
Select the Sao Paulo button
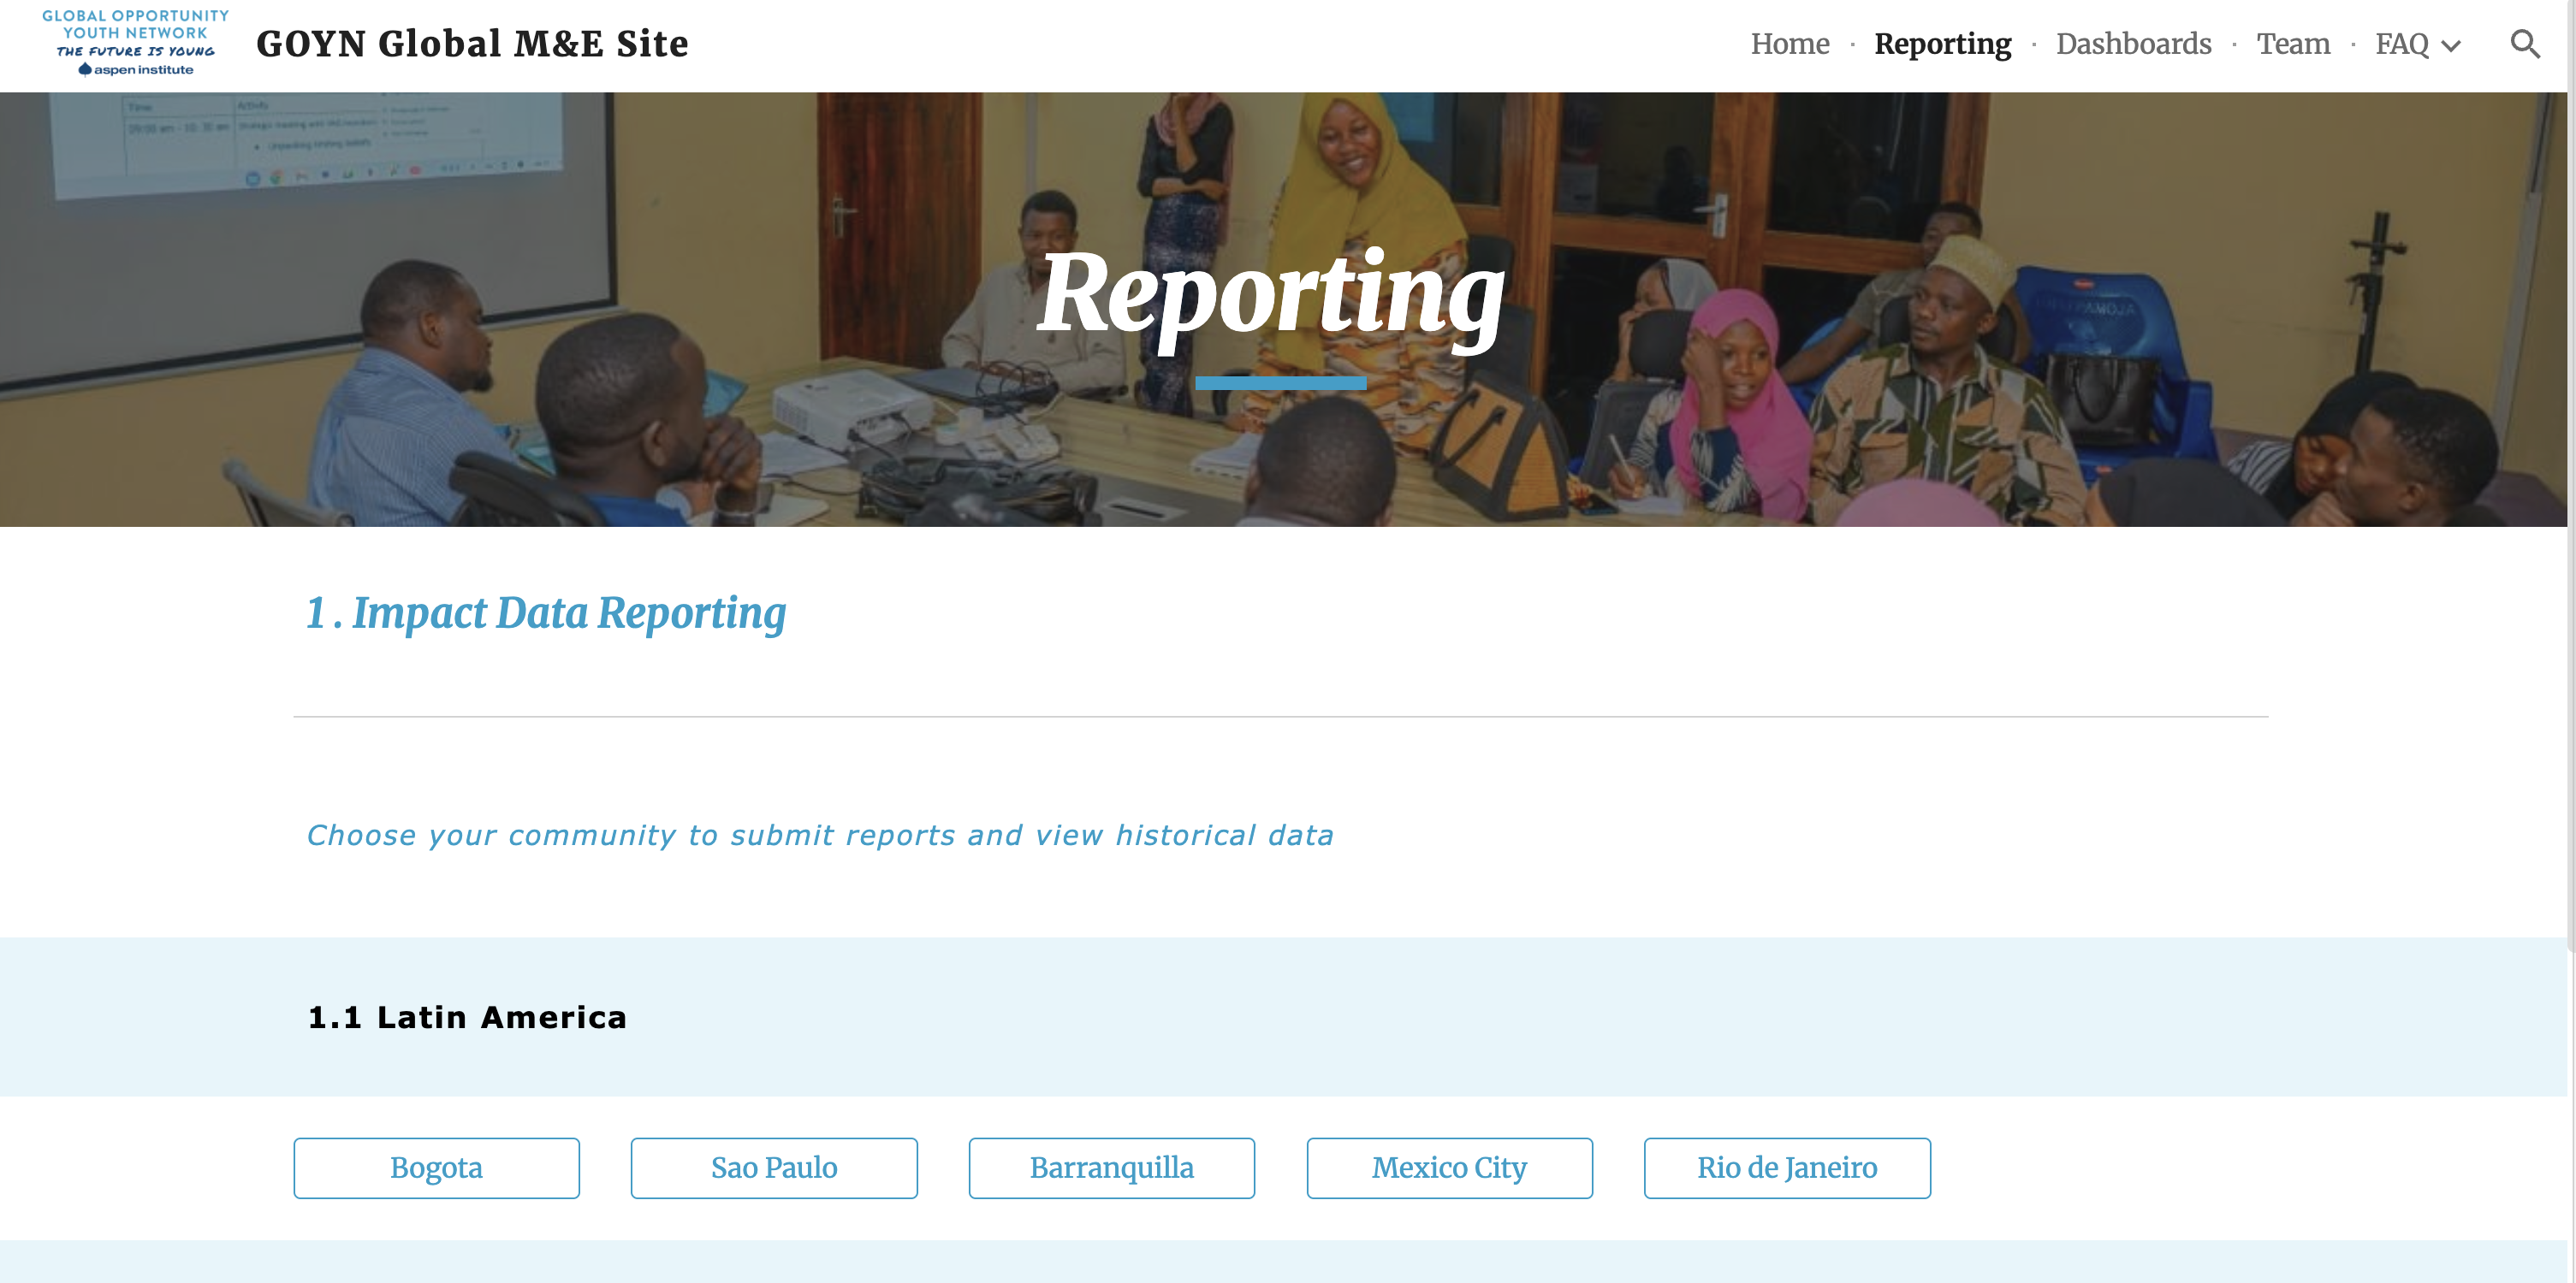pyautogui.click(x=773, y=1167)
